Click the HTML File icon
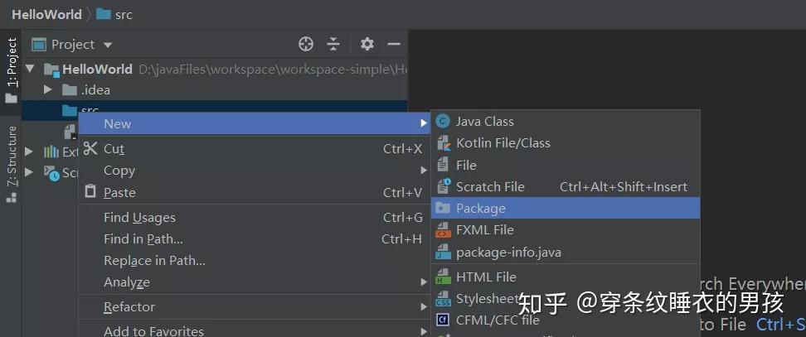This screenshot has width=806, height=337. click(x=443, y=277)
